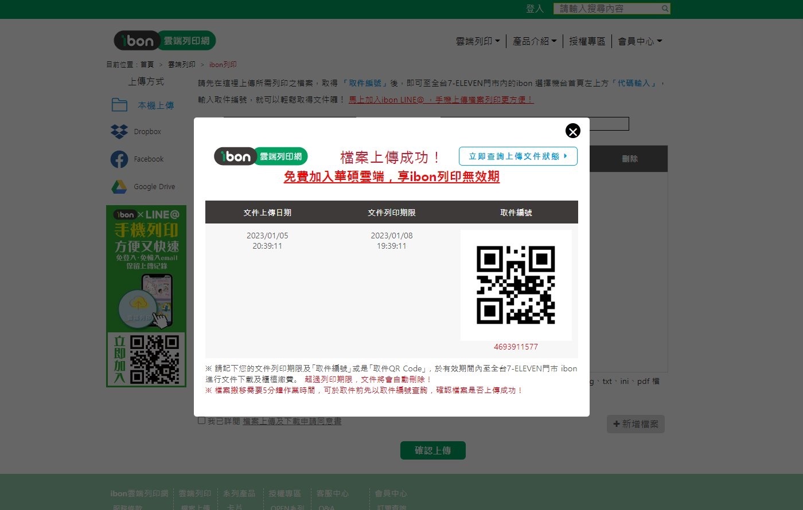Viewport: 803px width, 510px height.
Task: Click upload date 2023/01/05
Action: pyautogui.click(x=267, y=236)
